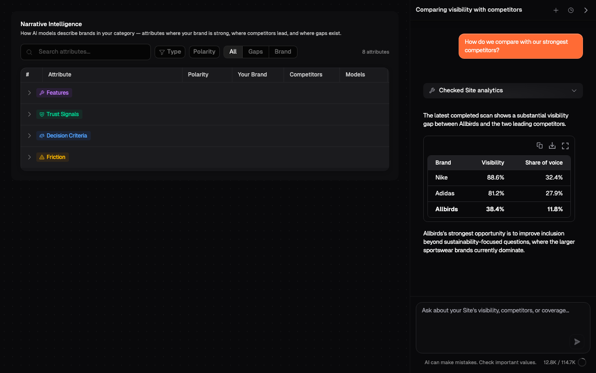This screenshot has height=373, width=596.
Task: Click the Narrative Intelligence heading
Action: 51,24
